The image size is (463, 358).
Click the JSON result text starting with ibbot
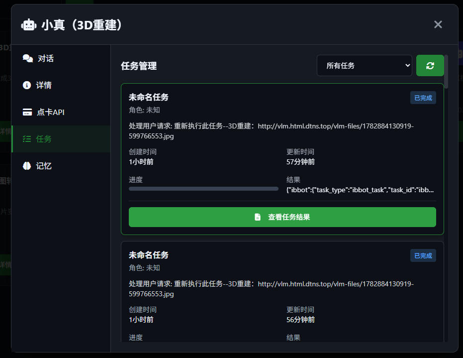[x=360, y=190]
